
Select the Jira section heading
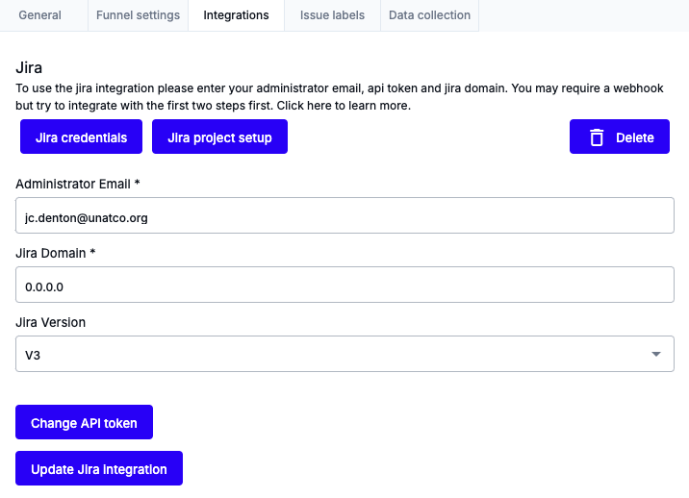point(29,67)
